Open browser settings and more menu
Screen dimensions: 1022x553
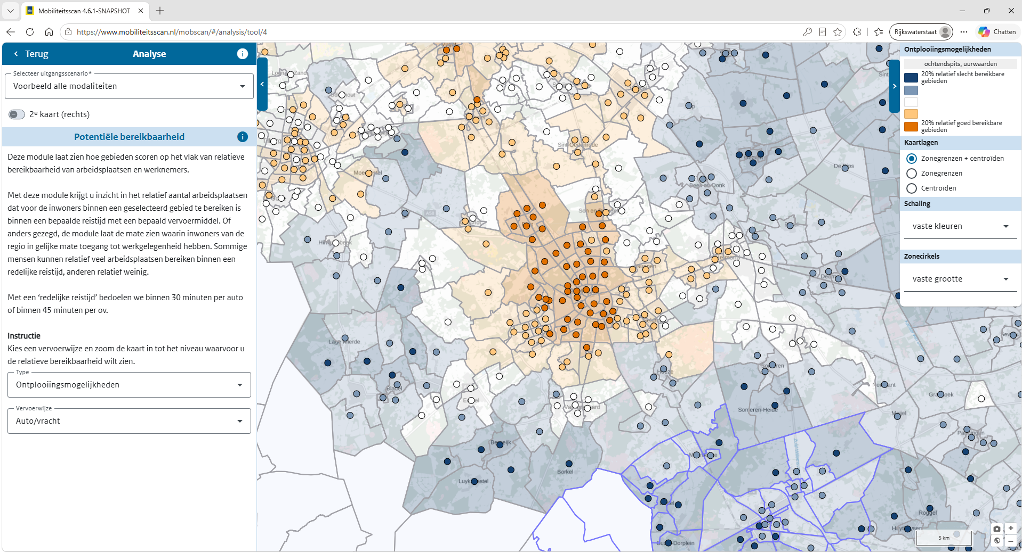click(964, 32)
